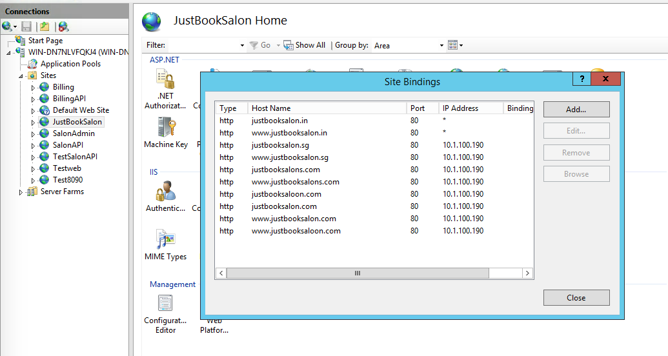Screen dimensions: 668x356
Task: Select the BillingAPI site in the tree
Action: click(69, 99)
